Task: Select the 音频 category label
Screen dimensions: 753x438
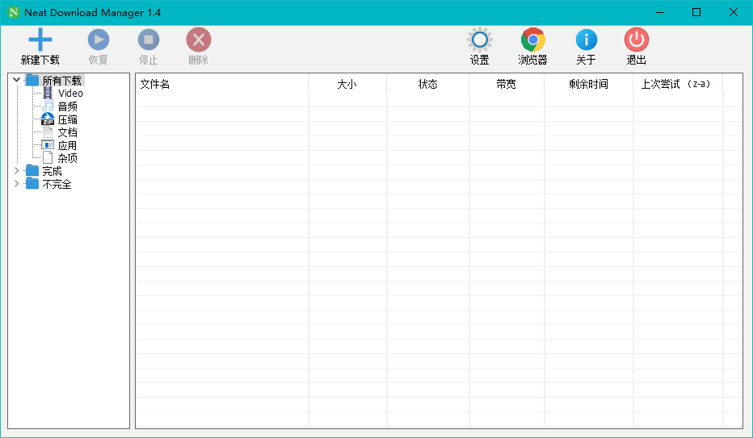Action: click(x=68, y=106)
